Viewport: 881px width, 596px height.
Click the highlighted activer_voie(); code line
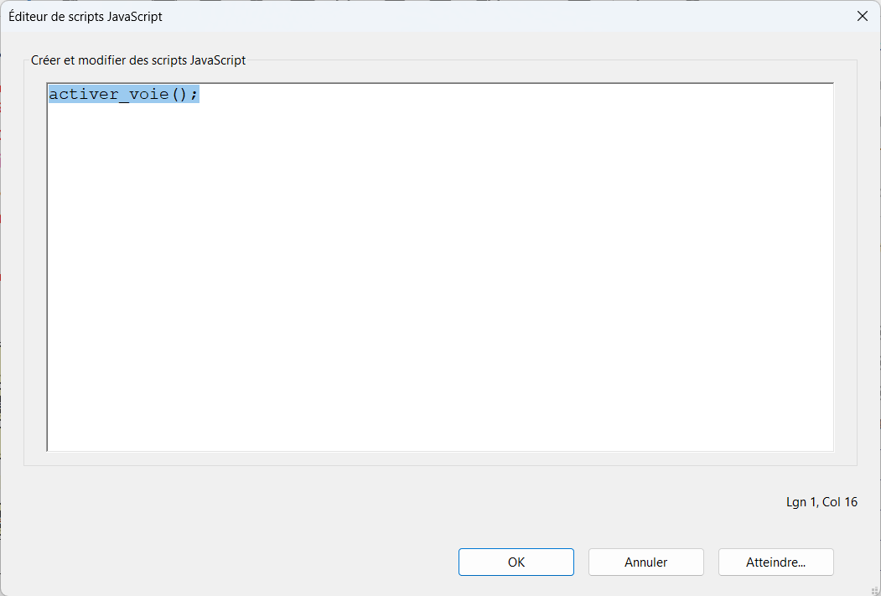[x=123, y=94]
